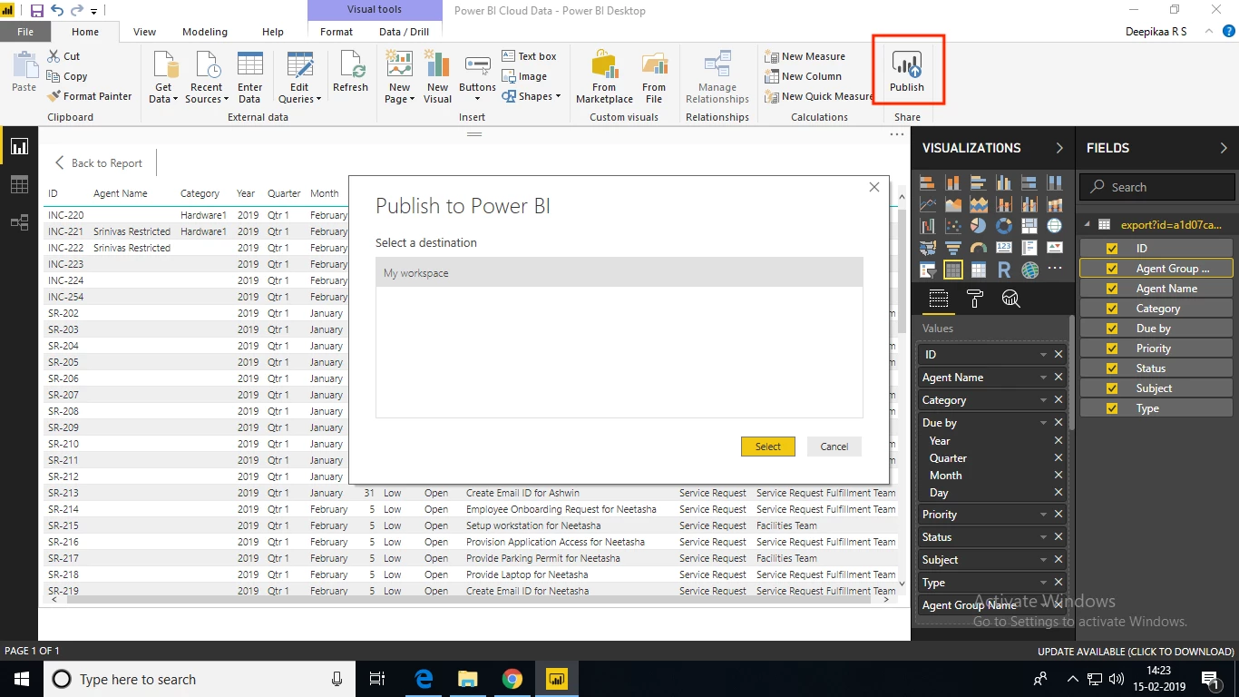This screenshot has width=1239, height=697.
Task: Open the New Page dropdown
Action: [x=413, y=100]
